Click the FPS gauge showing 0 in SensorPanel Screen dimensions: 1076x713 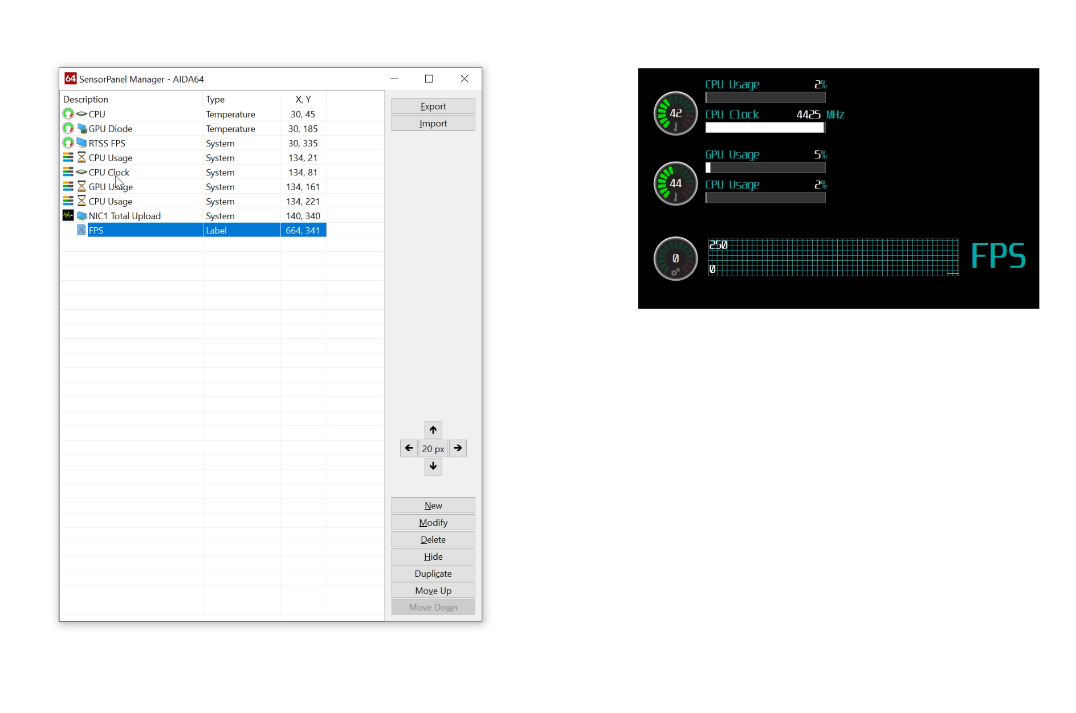point(675,259)
